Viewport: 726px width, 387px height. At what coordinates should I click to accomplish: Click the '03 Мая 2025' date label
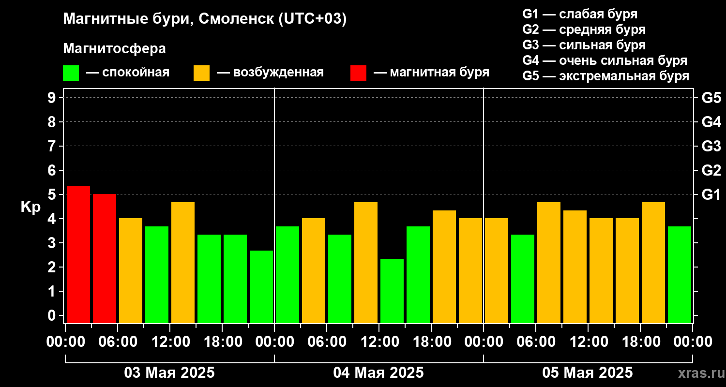tap(169, 373)
